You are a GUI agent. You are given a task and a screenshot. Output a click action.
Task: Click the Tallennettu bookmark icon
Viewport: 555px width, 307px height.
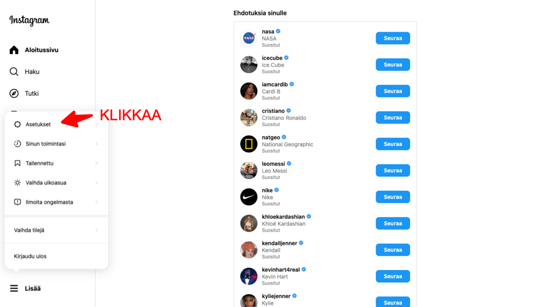coord(17,163)
